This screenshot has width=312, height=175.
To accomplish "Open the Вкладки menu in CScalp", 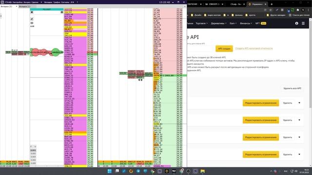I will (48, 2).
